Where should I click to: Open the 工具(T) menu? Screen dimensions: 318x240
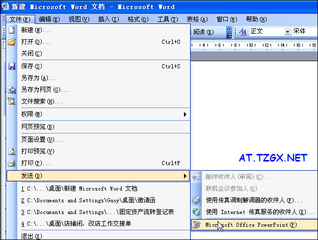(168, 19)
